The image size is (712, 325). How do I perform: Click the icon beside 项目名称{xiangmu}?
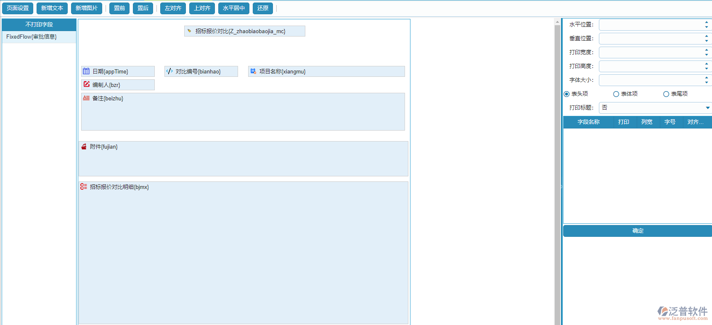point(253,71)
